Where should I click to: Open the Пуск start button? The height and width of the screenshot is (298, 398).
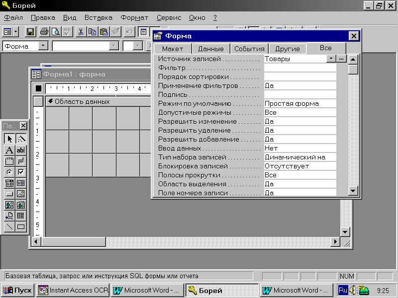[17, 290]
